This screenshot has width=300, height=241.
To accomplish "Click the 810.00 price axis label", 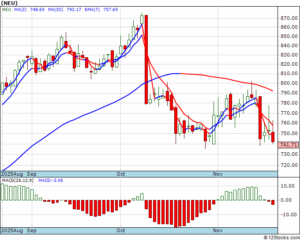I will point(289,74).
